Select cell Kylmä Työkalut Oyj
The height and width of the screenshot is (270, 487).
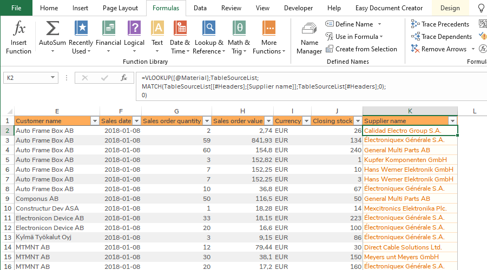(x=57, y=238)
